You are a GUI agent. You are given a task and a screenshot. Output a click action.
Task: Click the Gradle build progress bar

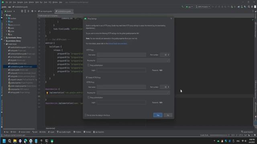click(x=219, y=135)
